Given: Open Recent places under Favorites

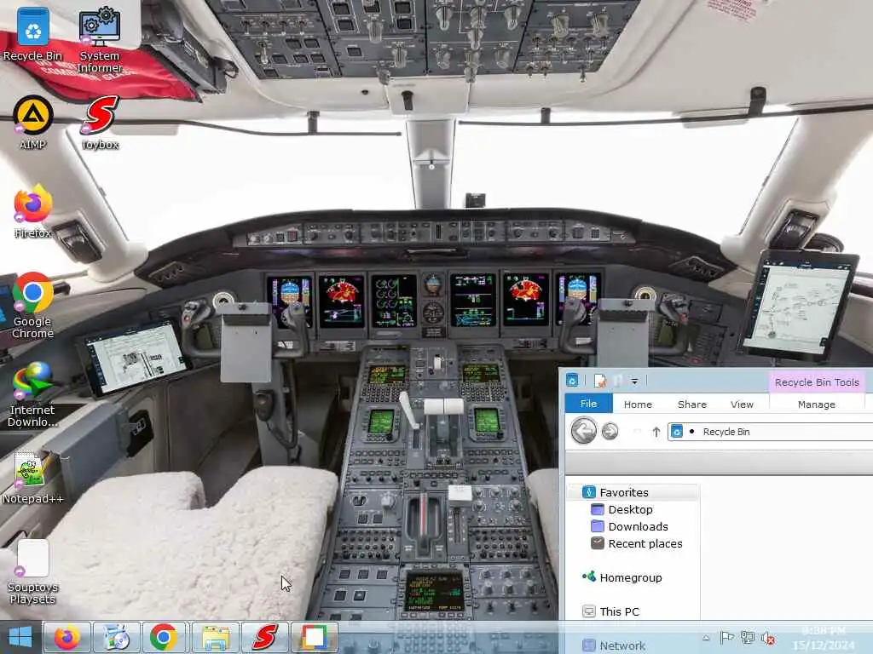Looking at the screenshot, I should pyautogui.click(x=645, y=543).
